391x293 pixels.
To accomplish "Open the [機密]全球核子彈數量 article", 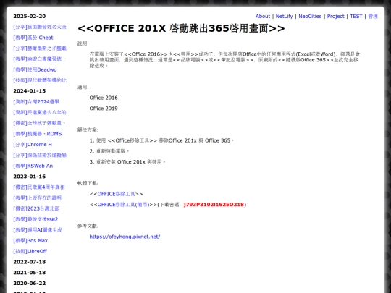I will pyautogui.click(x=39, y=123).
